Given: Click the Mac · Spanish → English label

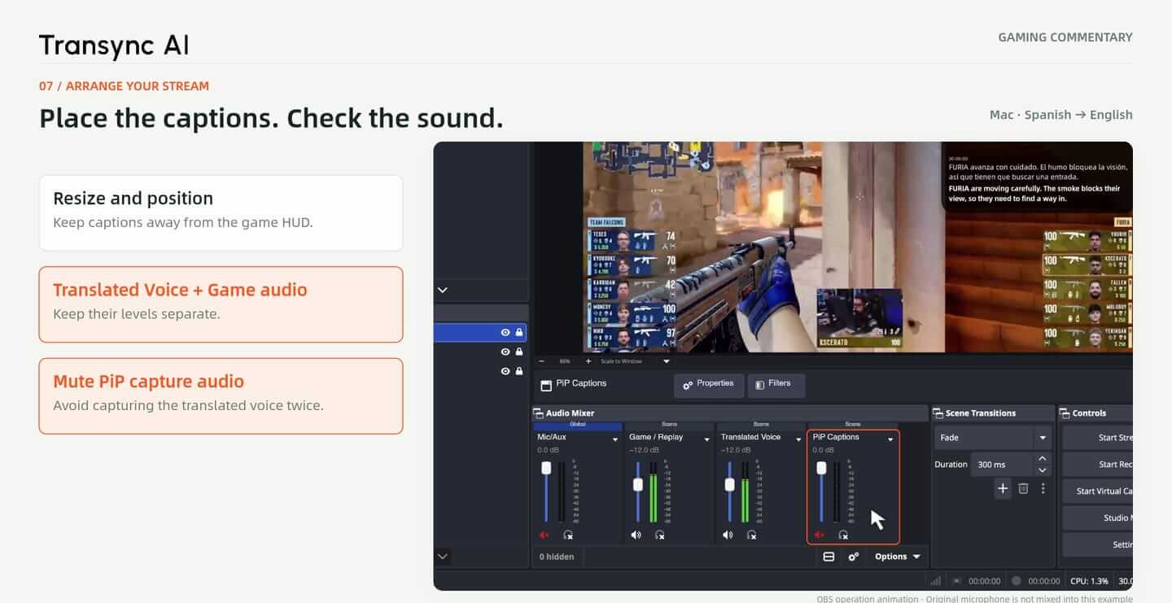Looking at the screenshot, I should pos(1061,115).
